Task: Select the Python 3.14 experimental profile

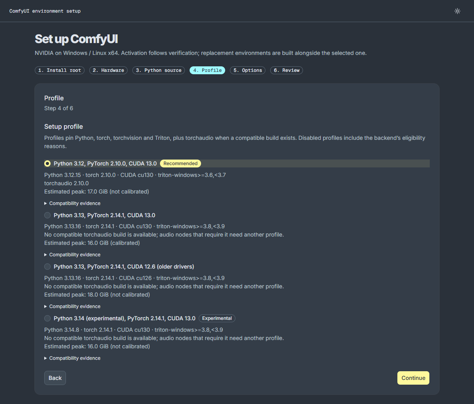Action: (47, 318)
